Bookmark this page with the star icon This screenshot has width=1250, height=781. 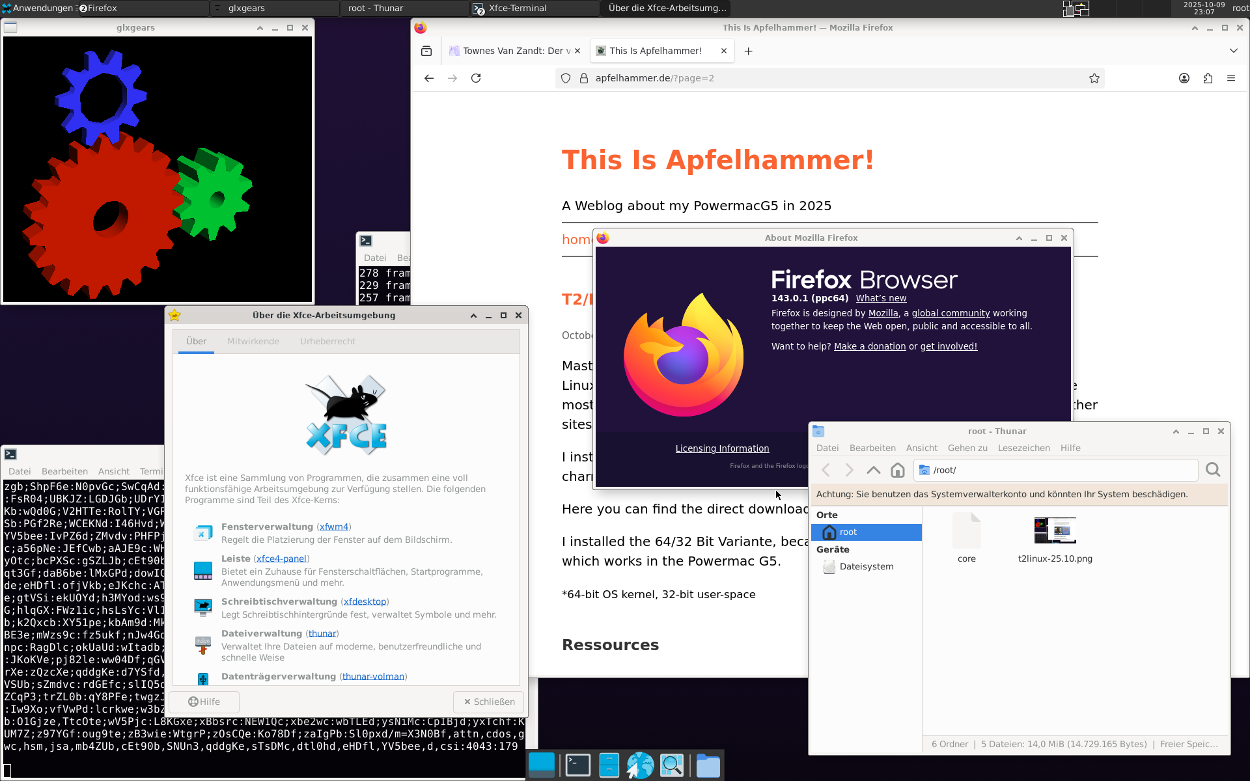(x=1094, y=78)
